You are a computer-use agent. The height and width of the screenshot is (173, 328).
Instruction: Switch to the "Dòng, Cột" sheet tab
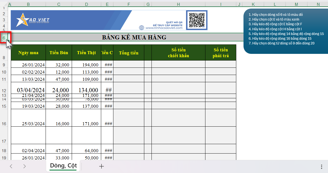point(63,166)
